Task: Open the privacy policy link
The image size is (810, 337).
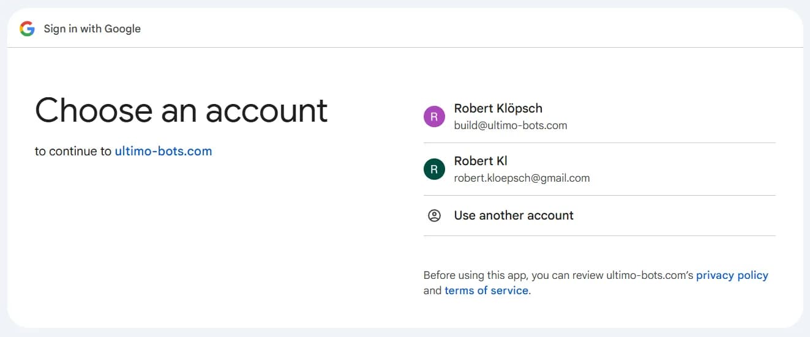Action: 732,275
